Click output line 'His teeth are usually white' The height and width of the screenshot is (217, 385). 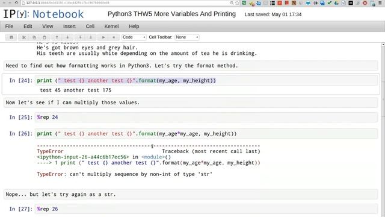tap(147, 54)
